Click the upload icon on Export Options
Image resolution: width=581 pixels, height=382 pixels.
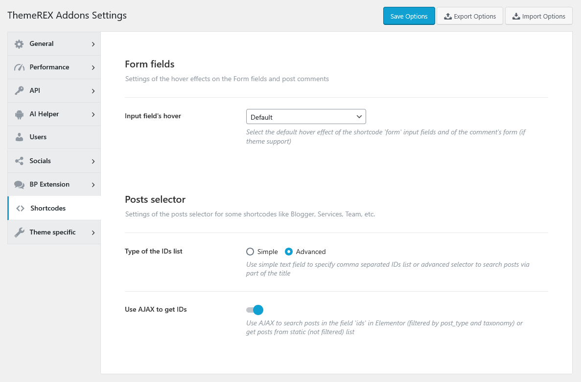(448, 16)
